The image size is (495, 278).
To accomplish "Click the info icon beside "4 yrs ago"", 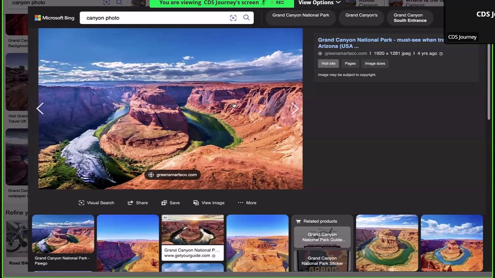I will [441, 54].
